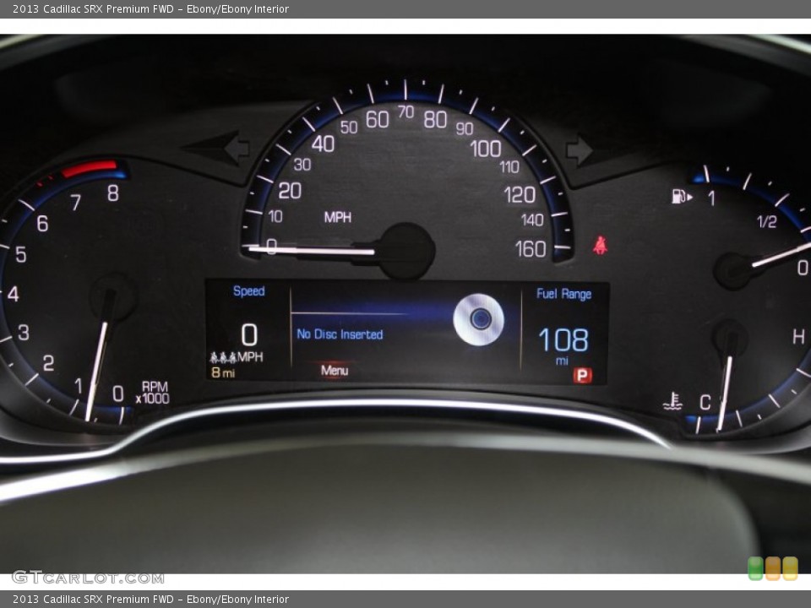The width and height of the screenshot is (811, 608).
Task: Click the MPH label on speedometer
Action: coord(338,217)
